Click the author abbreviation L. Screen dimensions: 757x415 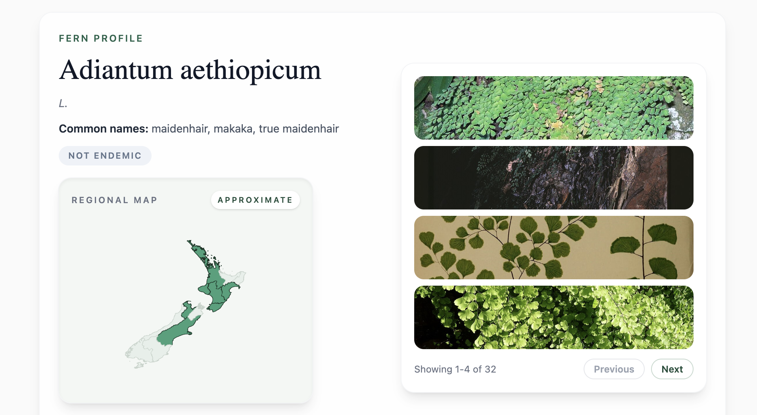point(63,104)
